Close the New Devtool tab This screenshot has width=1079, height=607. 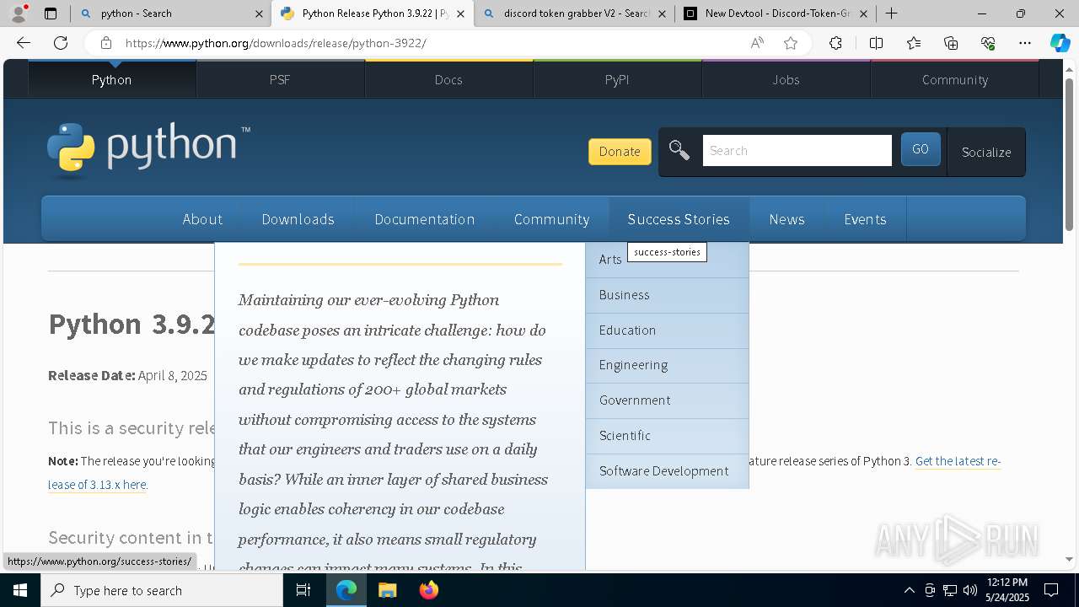863,13
